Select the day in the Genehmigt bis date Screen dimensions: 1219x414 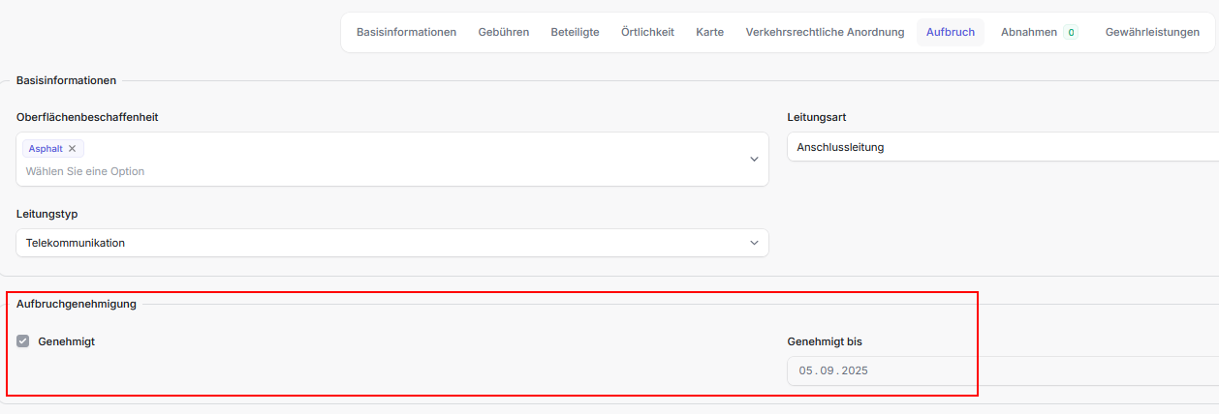click(x=806, y=370)
